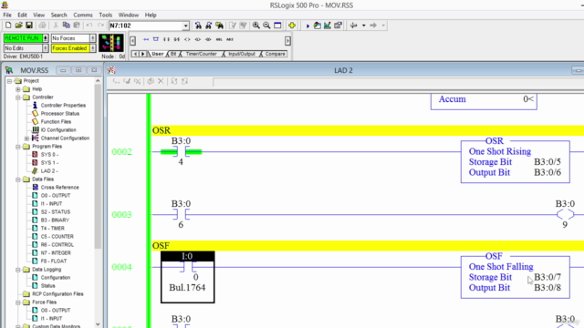This screenshot has width=584, height=328.
Task: Insert an Output Energize coil instruction
Action: click(x=187, y=39)
